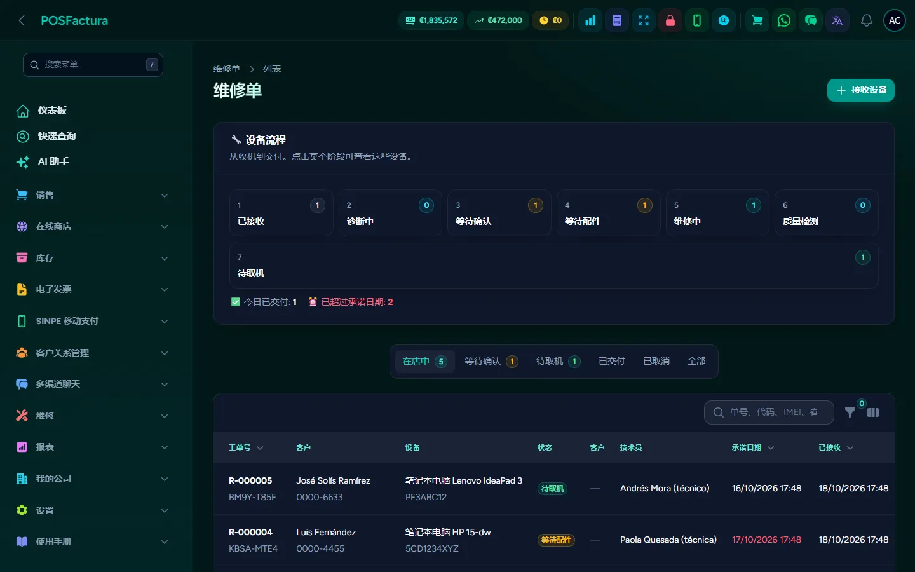Click the back arrow beside POSFactura
915x572 pixels.
point(22,20)
